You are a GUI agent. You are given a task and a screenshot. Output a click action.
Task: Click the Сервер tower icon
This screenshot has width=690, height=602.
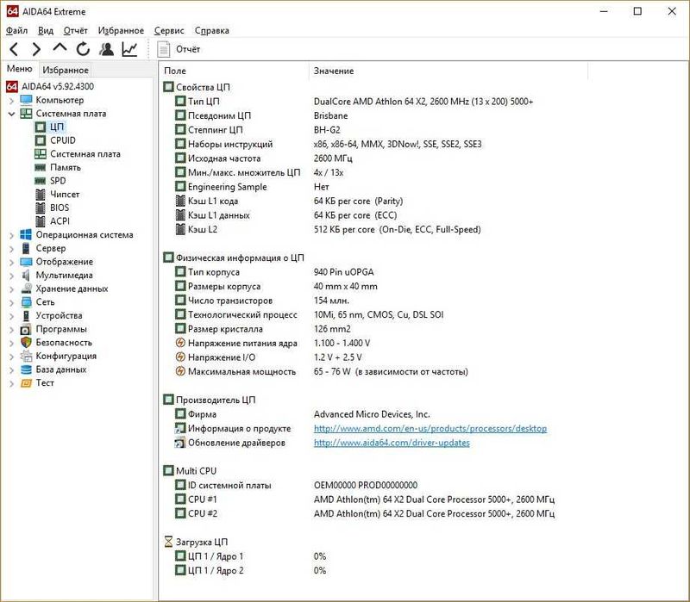click(26, 248)
